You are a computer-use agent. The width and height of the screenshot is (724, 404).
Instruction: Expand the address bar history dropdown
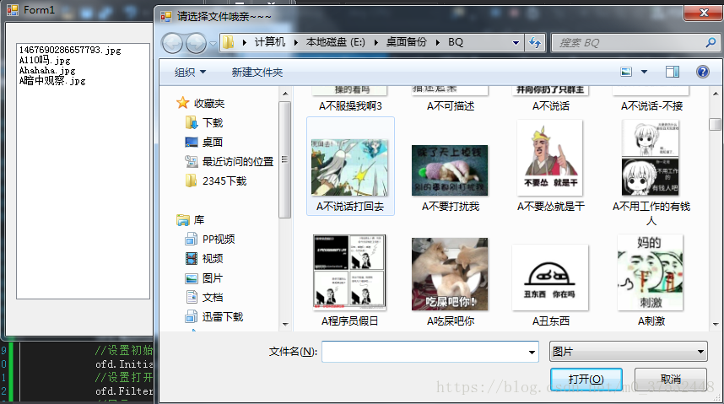click(x=516, y=43)
